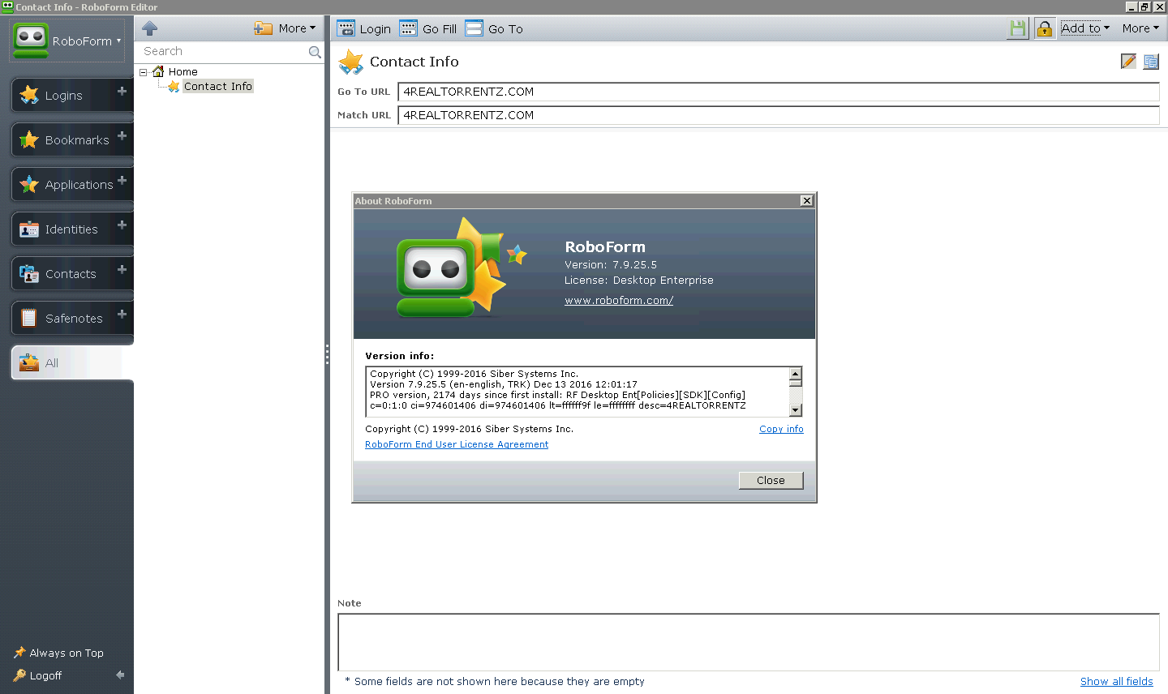Click the text 'License: Desktop Enterprise'
This screenshot has height=694, width=1168.
pyautogui.click(x=639, y=281)
